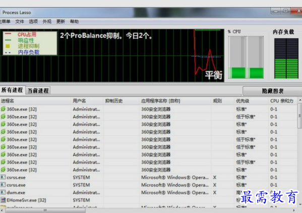Click the % CPU core usage meter
The image size is (302, 213).
click(x=246, y=57)
